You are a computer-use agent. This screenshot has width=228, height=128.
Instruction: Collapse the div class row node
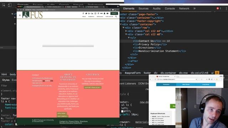click(x=123, y=28)
